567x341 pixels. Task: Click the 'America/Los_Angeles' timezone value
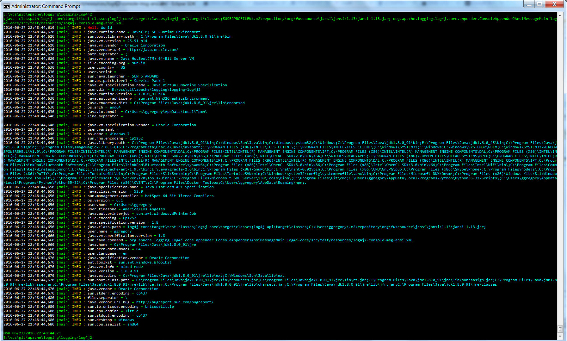pos(144,209)
